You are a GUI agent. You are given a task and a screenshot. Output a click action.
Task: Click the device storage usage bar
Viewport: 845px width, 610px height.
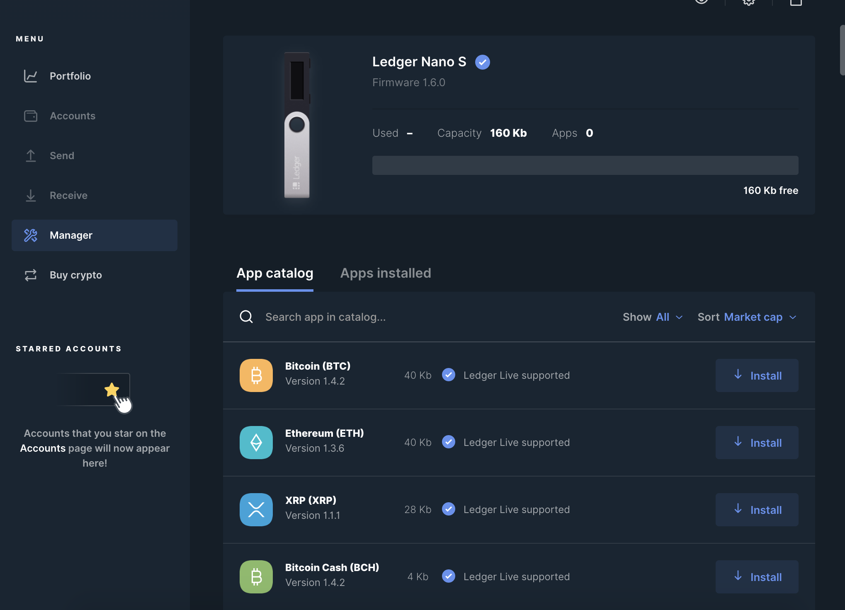click(585, 165)
